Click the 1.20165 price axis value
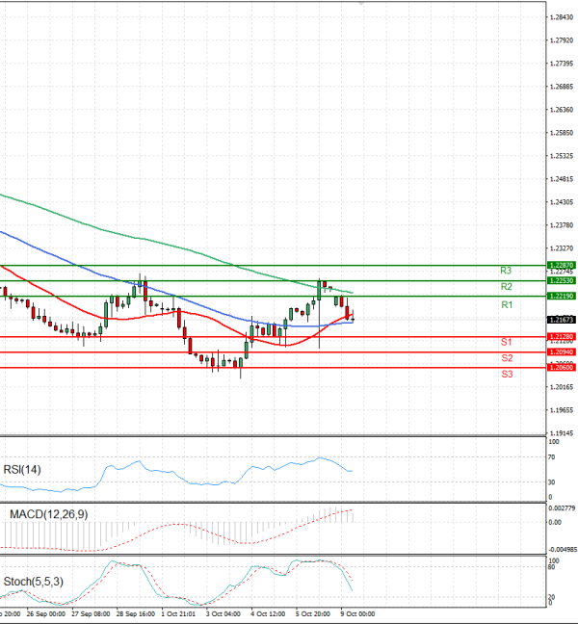 (x=562, y=387)
